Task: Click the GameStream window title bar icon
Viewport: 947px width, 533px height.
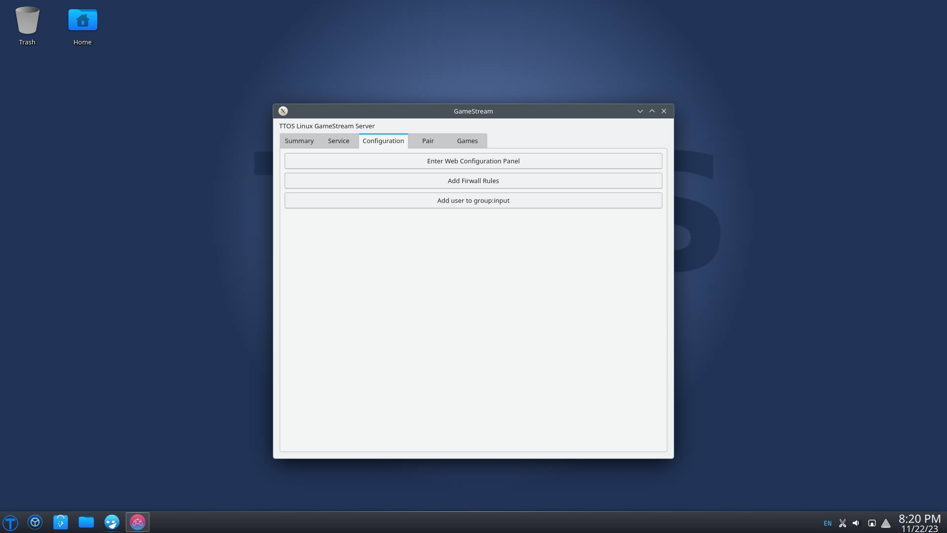Action: tap(283, 111)
